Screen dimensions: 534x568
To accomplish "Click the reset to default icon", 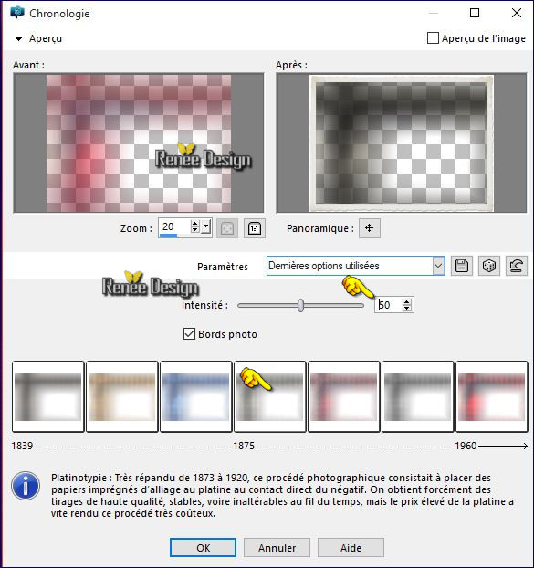I will pos(517,267).
